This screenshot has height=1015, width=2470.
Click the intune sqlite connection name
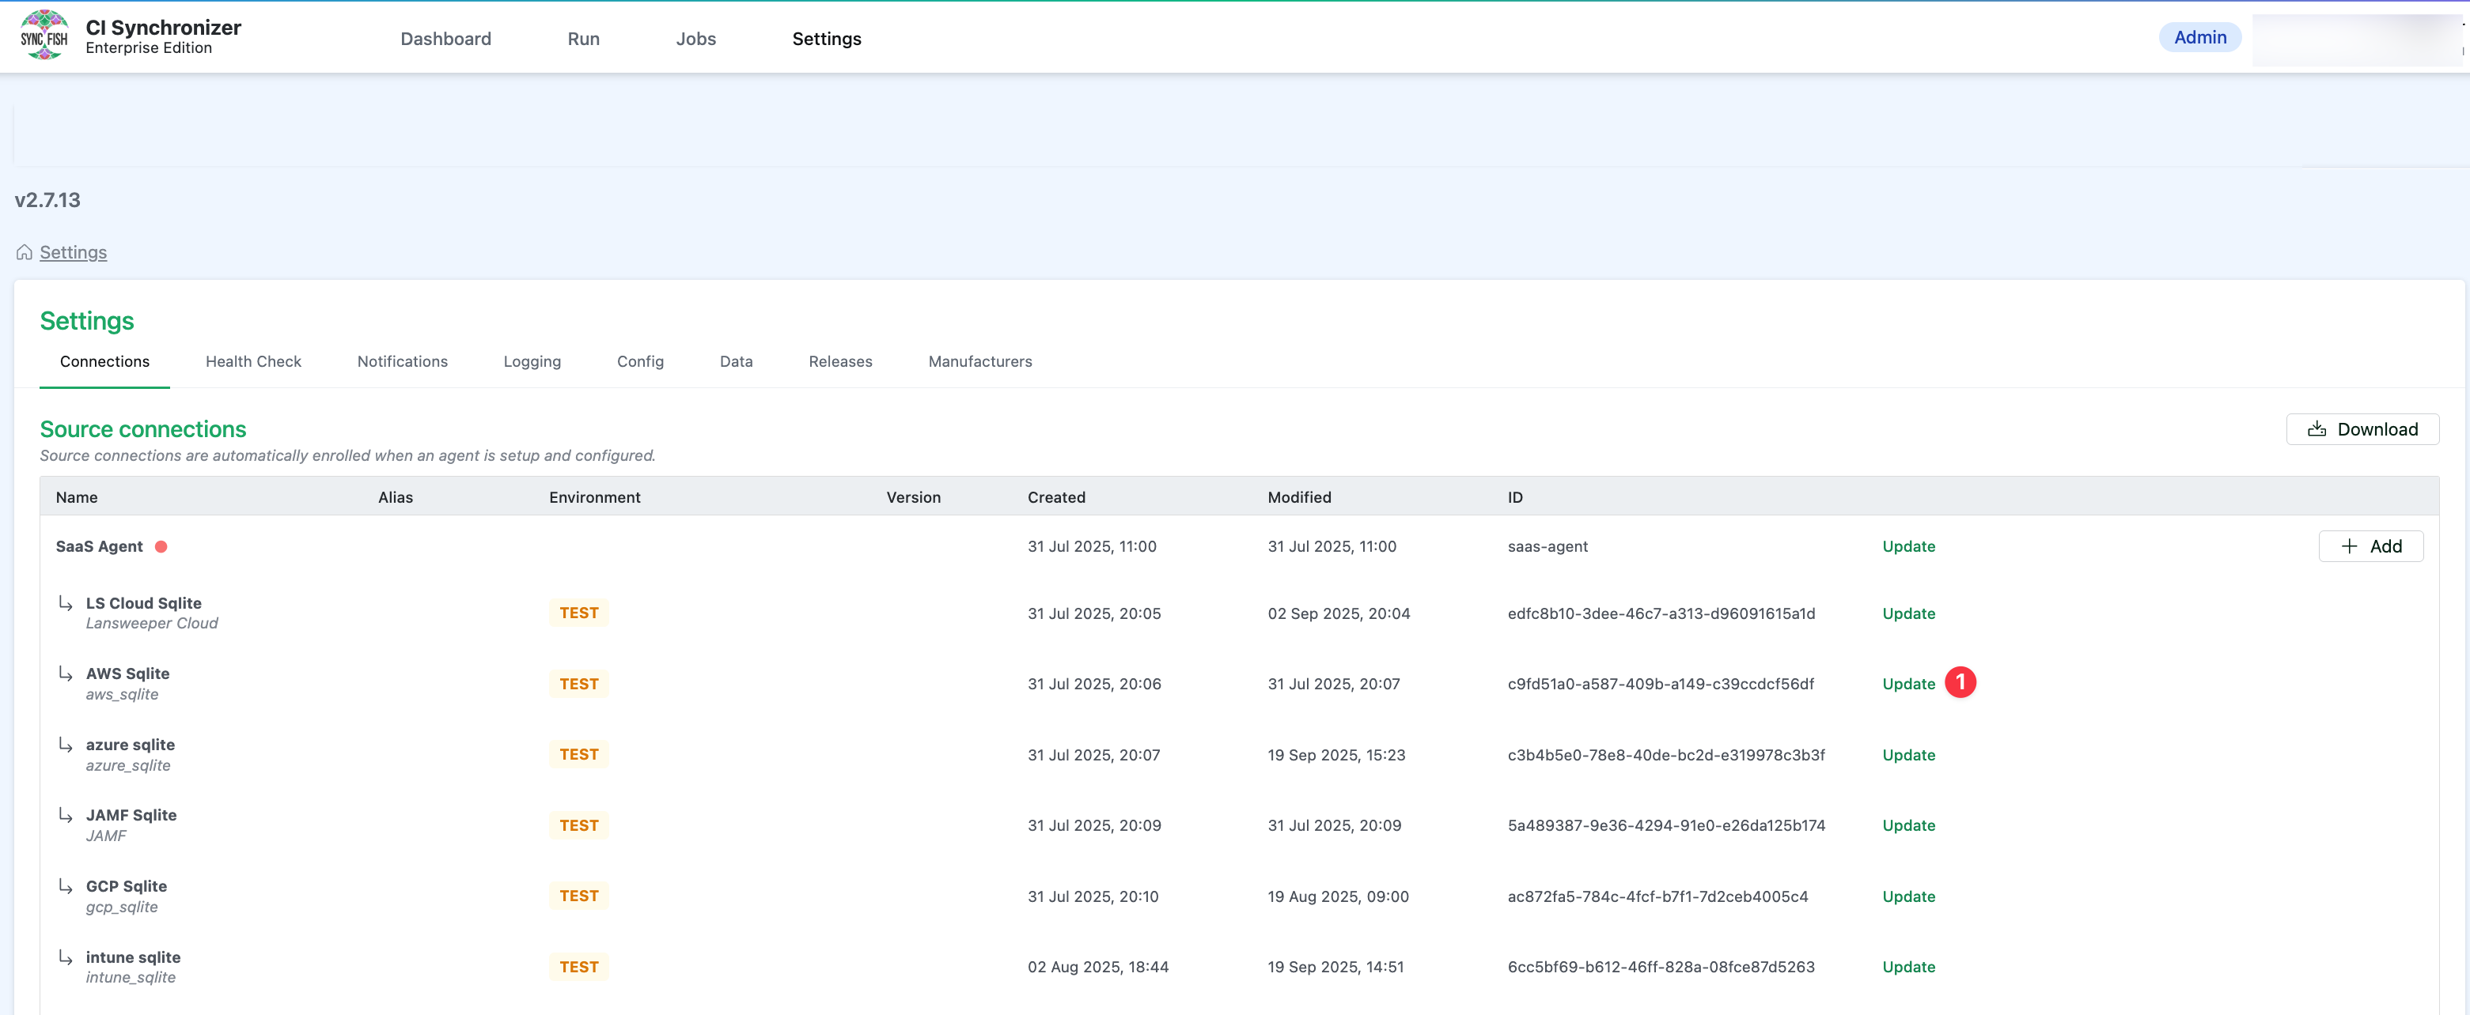[133, 957]
